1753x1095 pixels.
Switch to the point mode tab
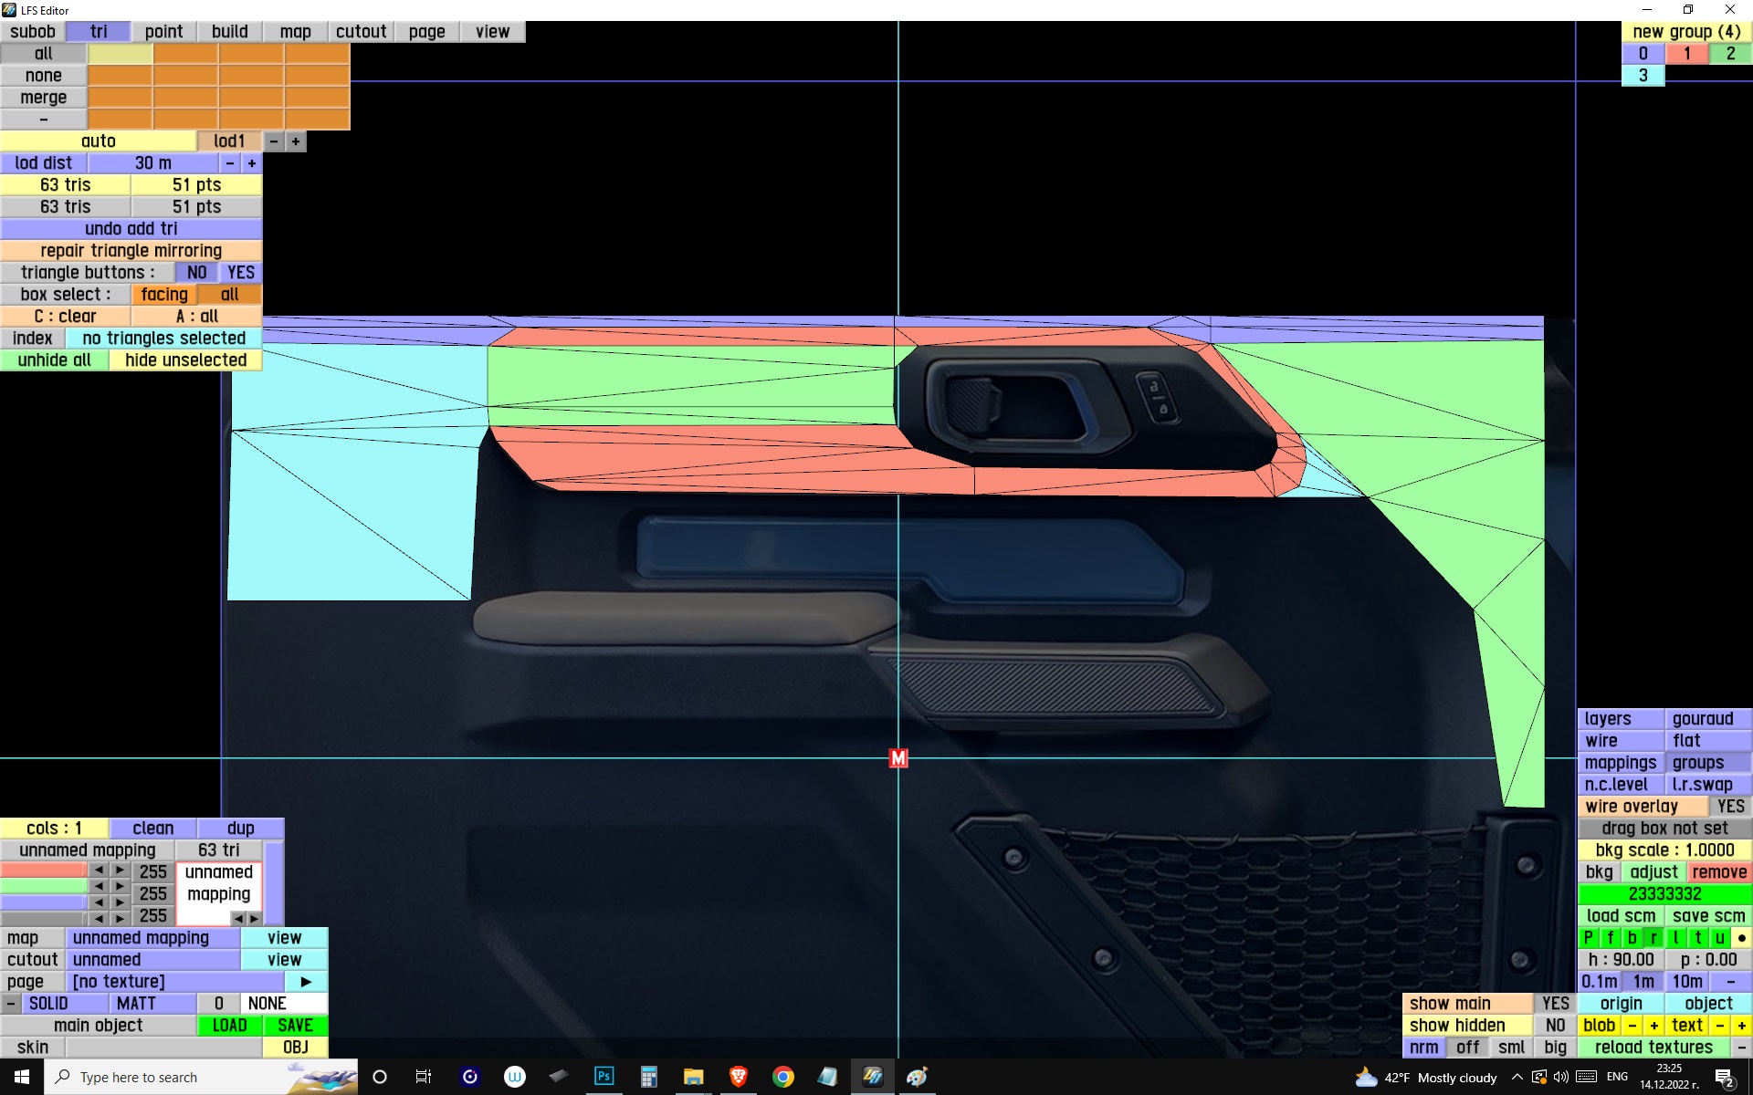[163, 32]
